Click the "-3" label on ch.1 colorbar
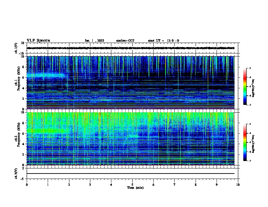 (x=249, y=68)
